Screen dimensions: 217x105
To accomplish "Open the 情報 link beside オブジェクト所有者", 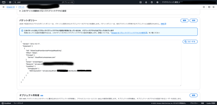I will coord(42,96).
